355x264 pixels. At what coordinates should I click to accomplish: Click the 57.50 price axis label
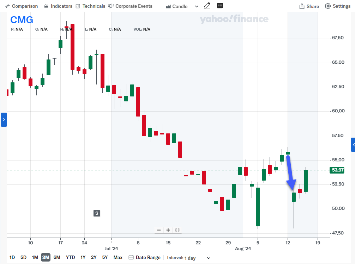point(338,136)
